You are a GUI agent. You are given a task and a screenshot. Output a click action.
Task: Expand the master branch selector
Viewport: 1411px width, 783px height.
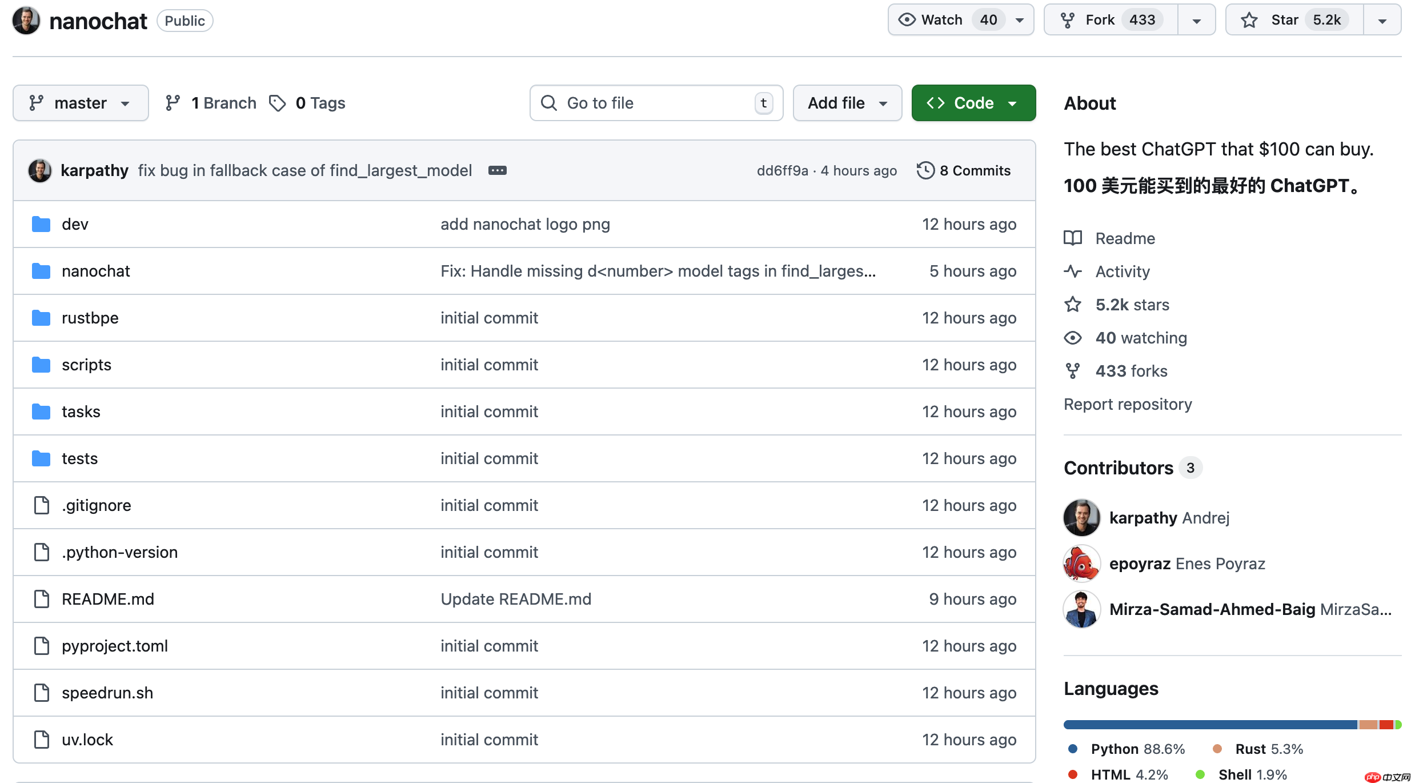tap(81, 103)
